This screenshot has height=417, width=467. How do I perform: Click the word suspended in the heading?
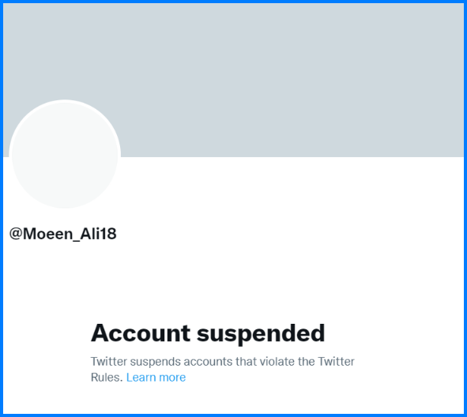(x=261, y=333)
